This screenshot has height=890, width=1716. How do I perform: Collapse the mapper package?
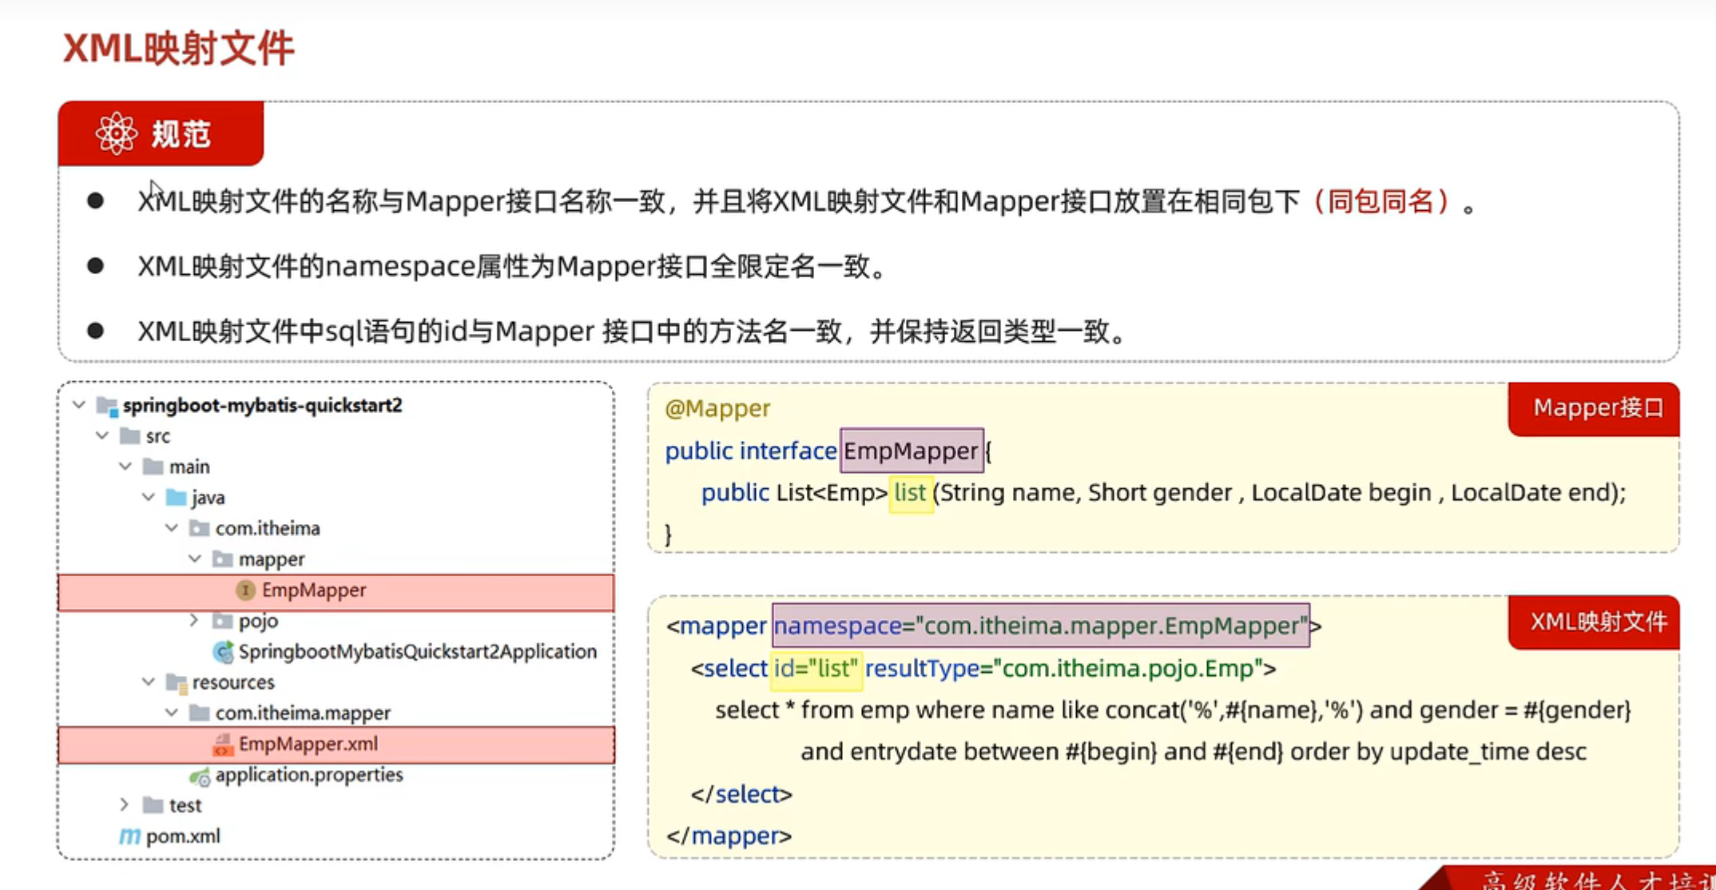195,558
